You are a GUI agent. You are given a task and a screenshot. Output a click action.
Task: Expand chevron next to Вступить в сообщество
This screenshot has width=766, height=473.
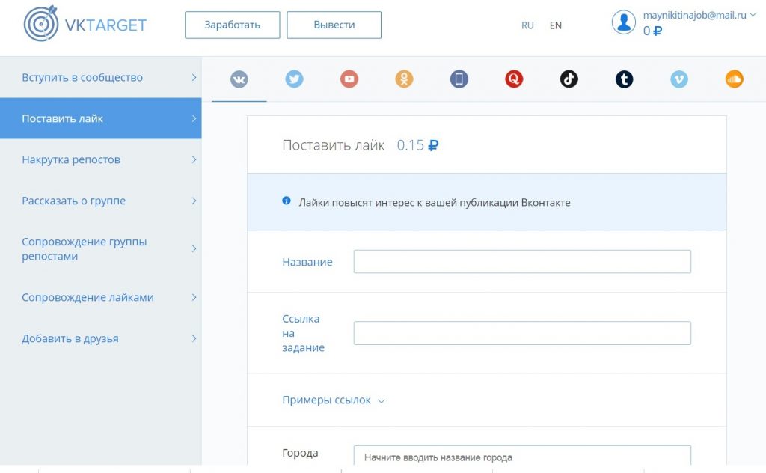(194, 77)
